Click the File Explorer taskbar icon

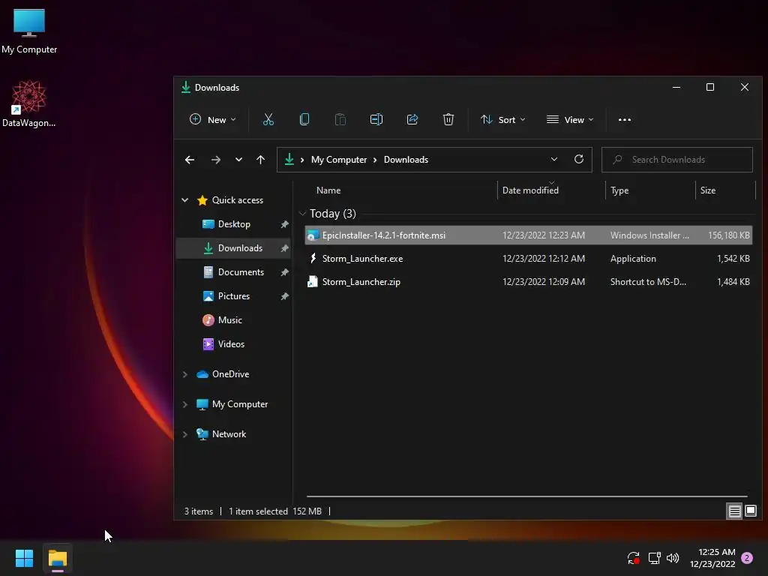click(x=57, y=558)
